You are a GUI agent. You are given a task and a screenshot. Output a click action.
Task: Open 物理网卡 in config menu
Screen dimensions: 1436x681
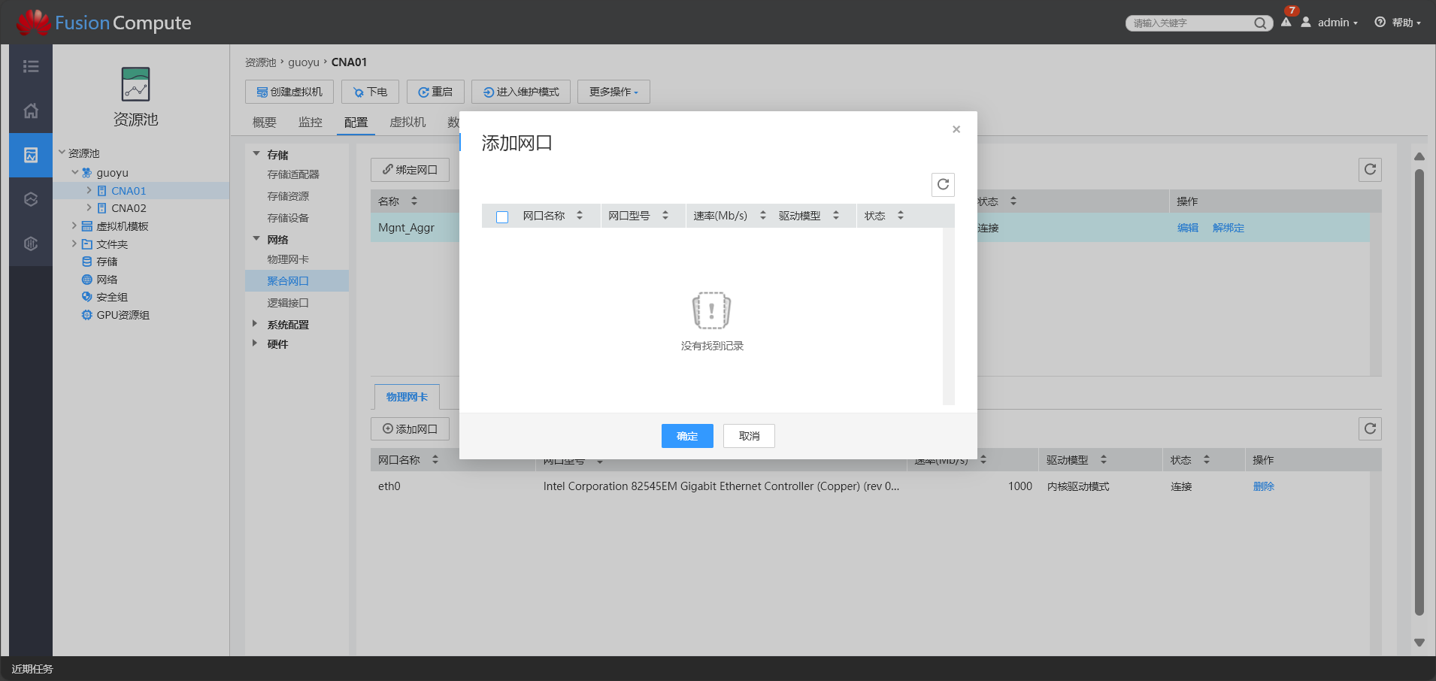(288, 259)
